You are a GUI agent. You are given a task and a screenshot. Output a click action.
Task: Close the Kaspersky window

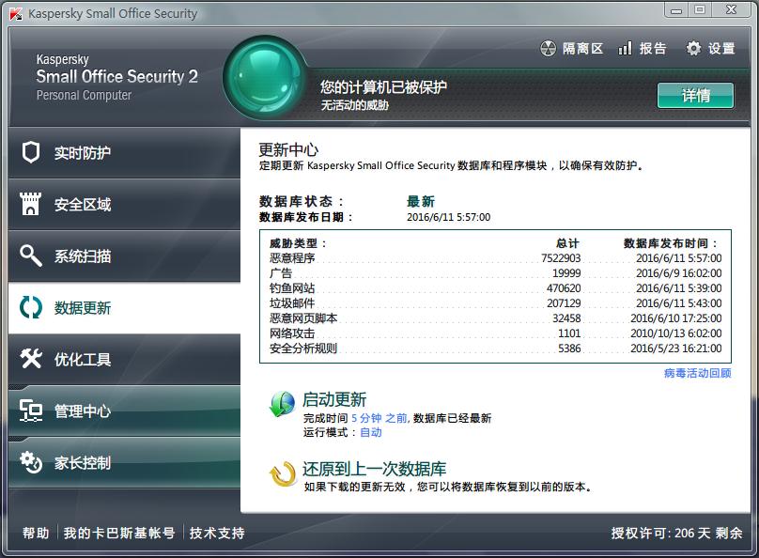click(x=731, y=9)
